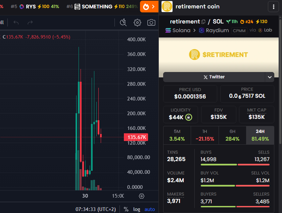Open chart settings gear
Screen dimensions: 282x213
[x=137, y=23]
